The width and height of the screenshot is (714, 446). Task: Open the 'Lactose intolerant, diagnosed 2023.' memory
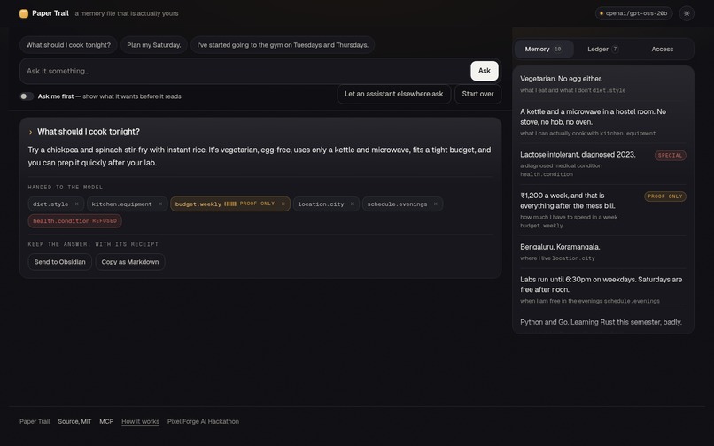(x=603, y=164)
